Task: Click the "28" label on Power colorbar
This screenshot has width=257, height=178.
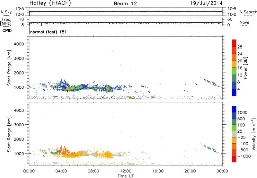Action: coord(240,47)
